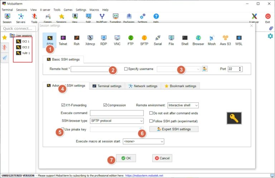Open the X server menu
This screenshot has height=178, width=275.
point(45,10)
